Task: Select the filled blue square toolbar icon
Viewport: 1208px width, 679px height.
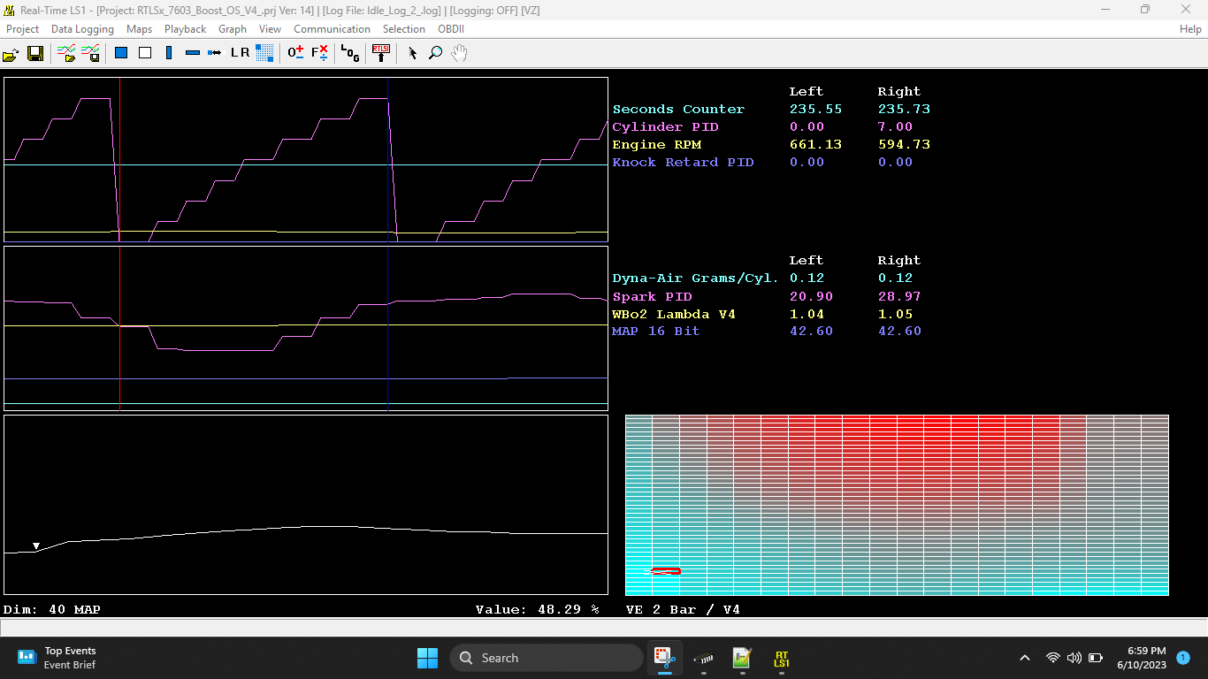Action: coord(121,53)
